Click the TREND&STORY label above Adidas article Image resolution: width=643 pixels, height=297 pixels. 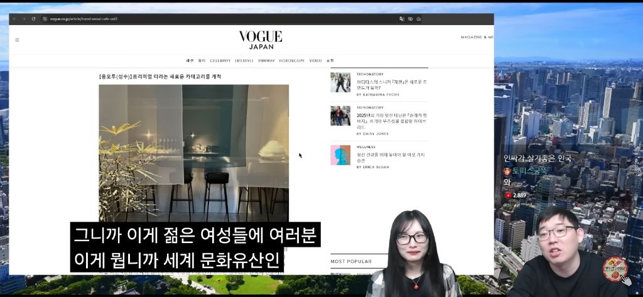(370, 74)
